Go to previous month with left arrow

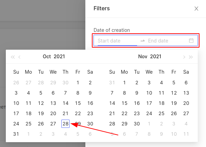(x=20, y=57)
